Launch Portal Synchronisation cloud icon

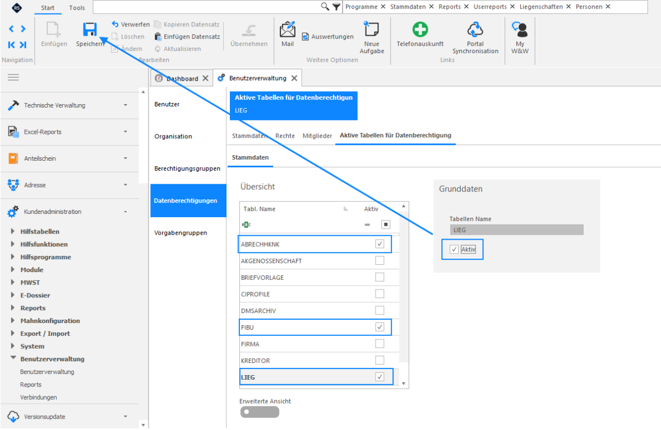click(x=475, y=30)
